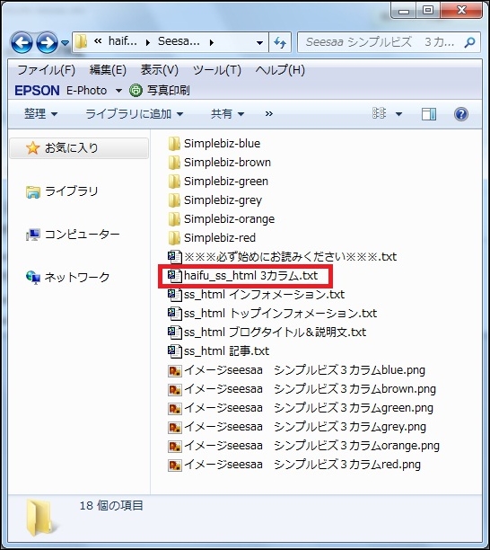Select コンピューター in navigation pane
Screen dimensions: 490x550
(x=73, y=234)
